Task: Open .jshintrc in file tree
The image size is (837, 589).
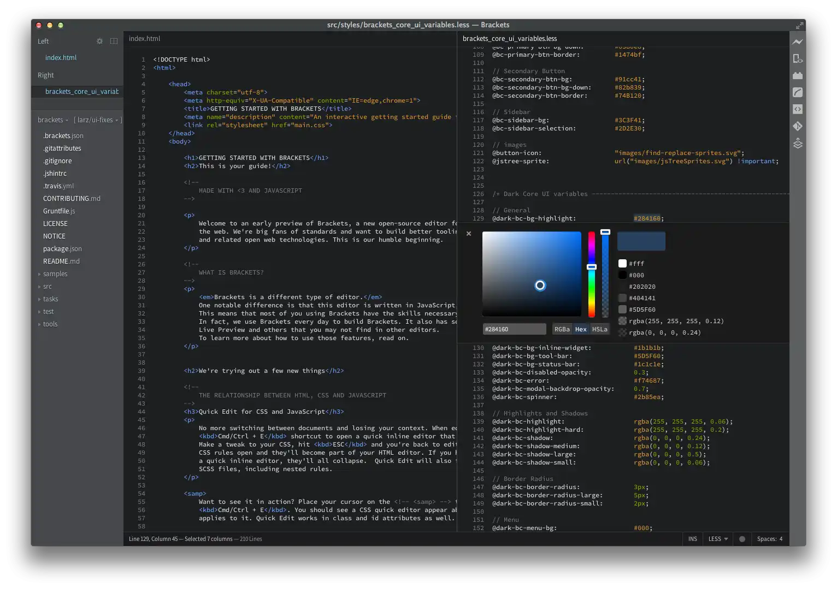Action: 55,174
